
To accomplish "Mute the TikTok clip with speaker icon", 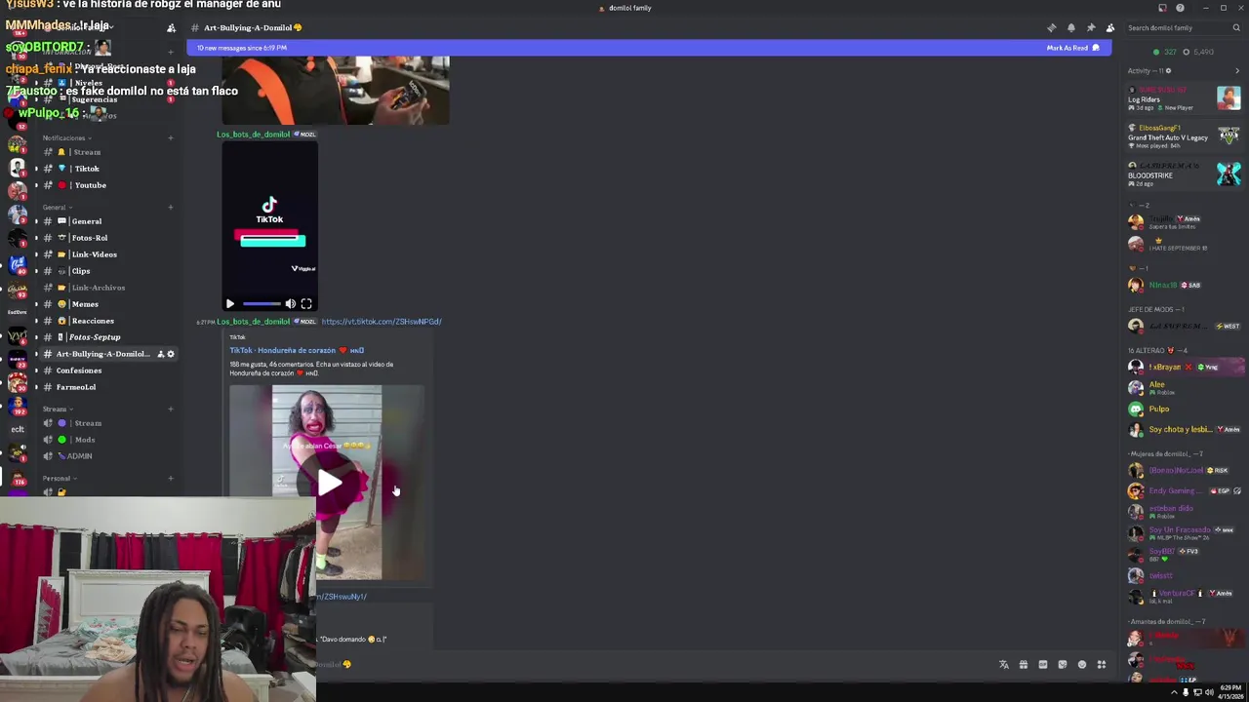I will (x=290, y=304).
